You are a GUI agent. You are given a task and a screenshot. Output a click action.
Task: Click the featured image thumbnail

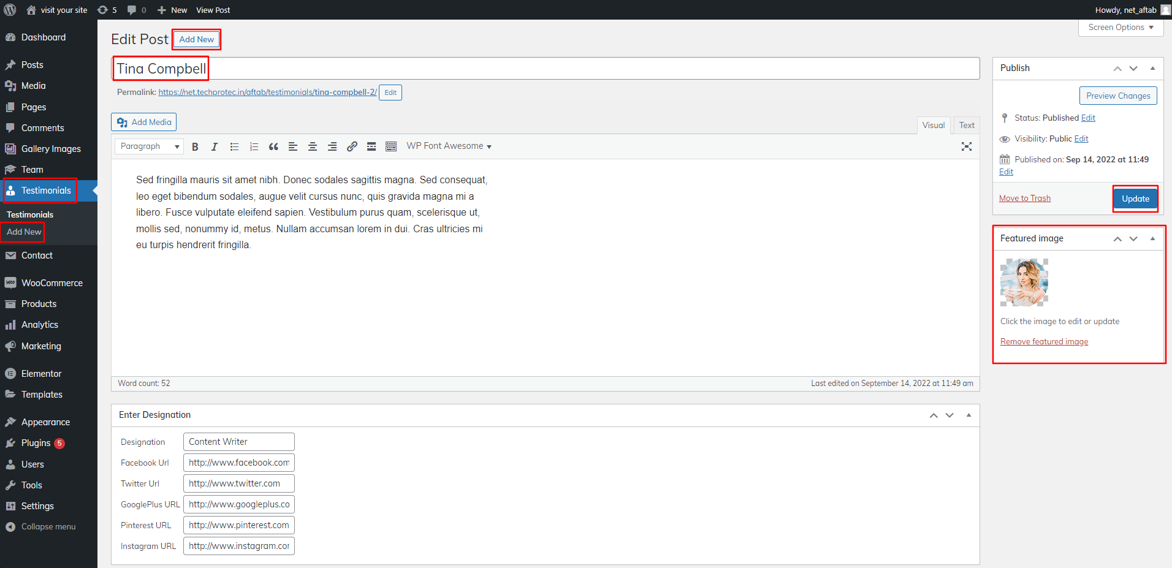tap(1024, 282)
